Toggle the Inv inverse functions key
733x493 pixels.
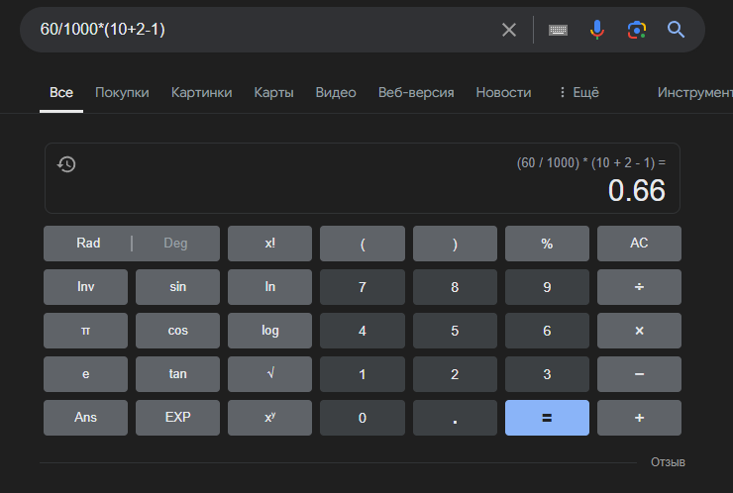(x=85, y=287)
